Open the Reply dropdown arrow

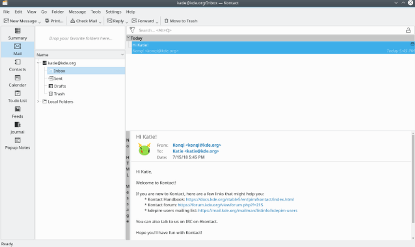point(127,22)
